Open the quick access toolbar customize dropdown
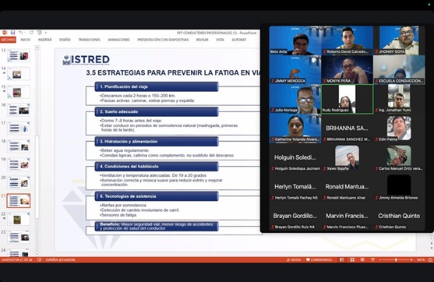The image size is (434, 282). [46, 33]
